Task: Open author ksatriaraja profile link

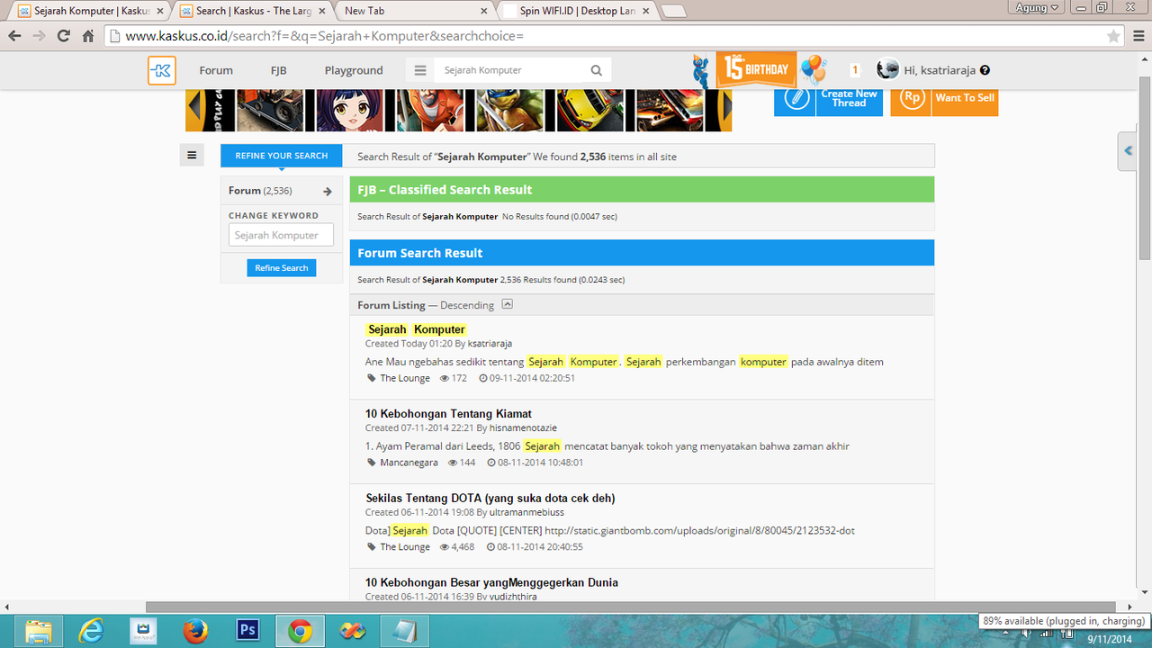Action: [490, 344]
